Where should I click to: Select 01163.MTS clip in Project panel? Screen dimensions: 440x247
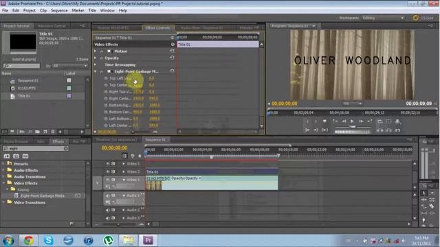[x=27, y=89]
